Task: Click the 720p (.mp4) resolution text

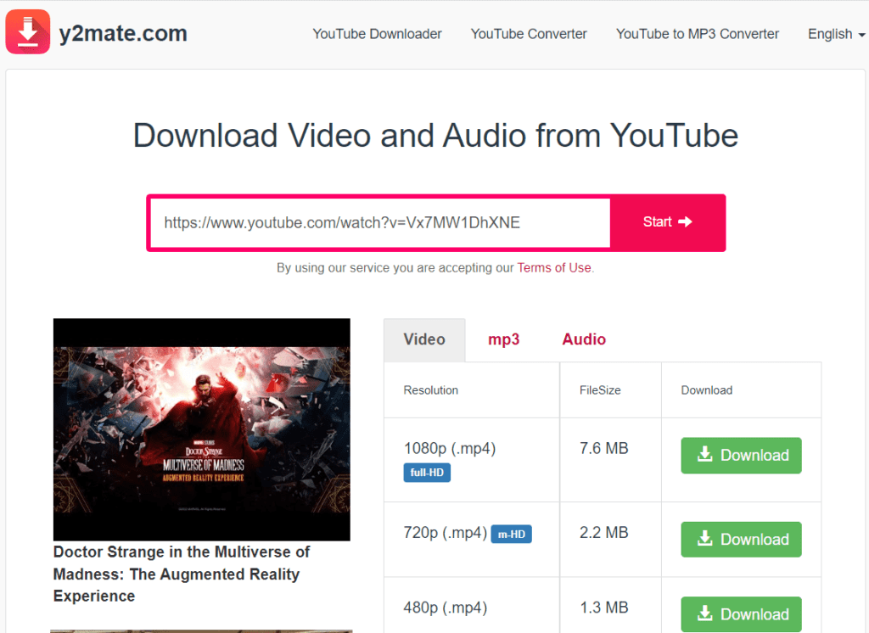Action: (x=445, y=533)
